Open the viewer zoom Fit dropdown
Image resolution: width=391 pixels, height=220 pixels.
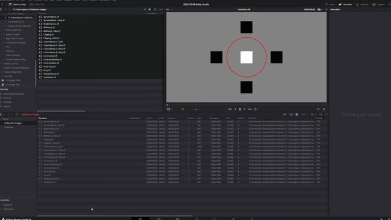pyautogui.click(x=169, y=10)
